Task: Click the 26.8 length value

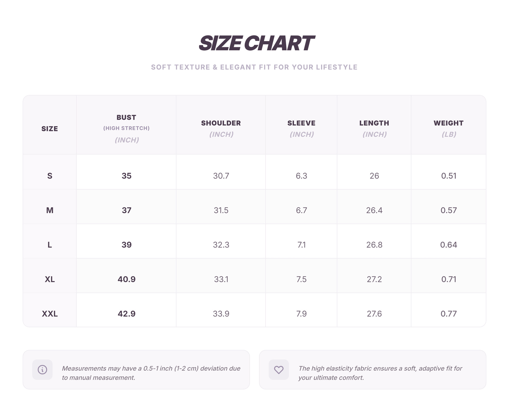Action: tap(374, 245)
